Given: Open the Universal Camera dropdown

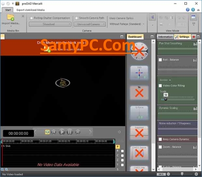Looking at the screenshot, I should pos(90,24).
